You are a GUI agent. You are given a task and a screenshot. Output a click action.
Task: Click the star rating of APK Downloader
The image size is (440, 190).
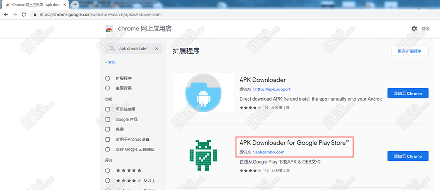click(x=250, y=107)
